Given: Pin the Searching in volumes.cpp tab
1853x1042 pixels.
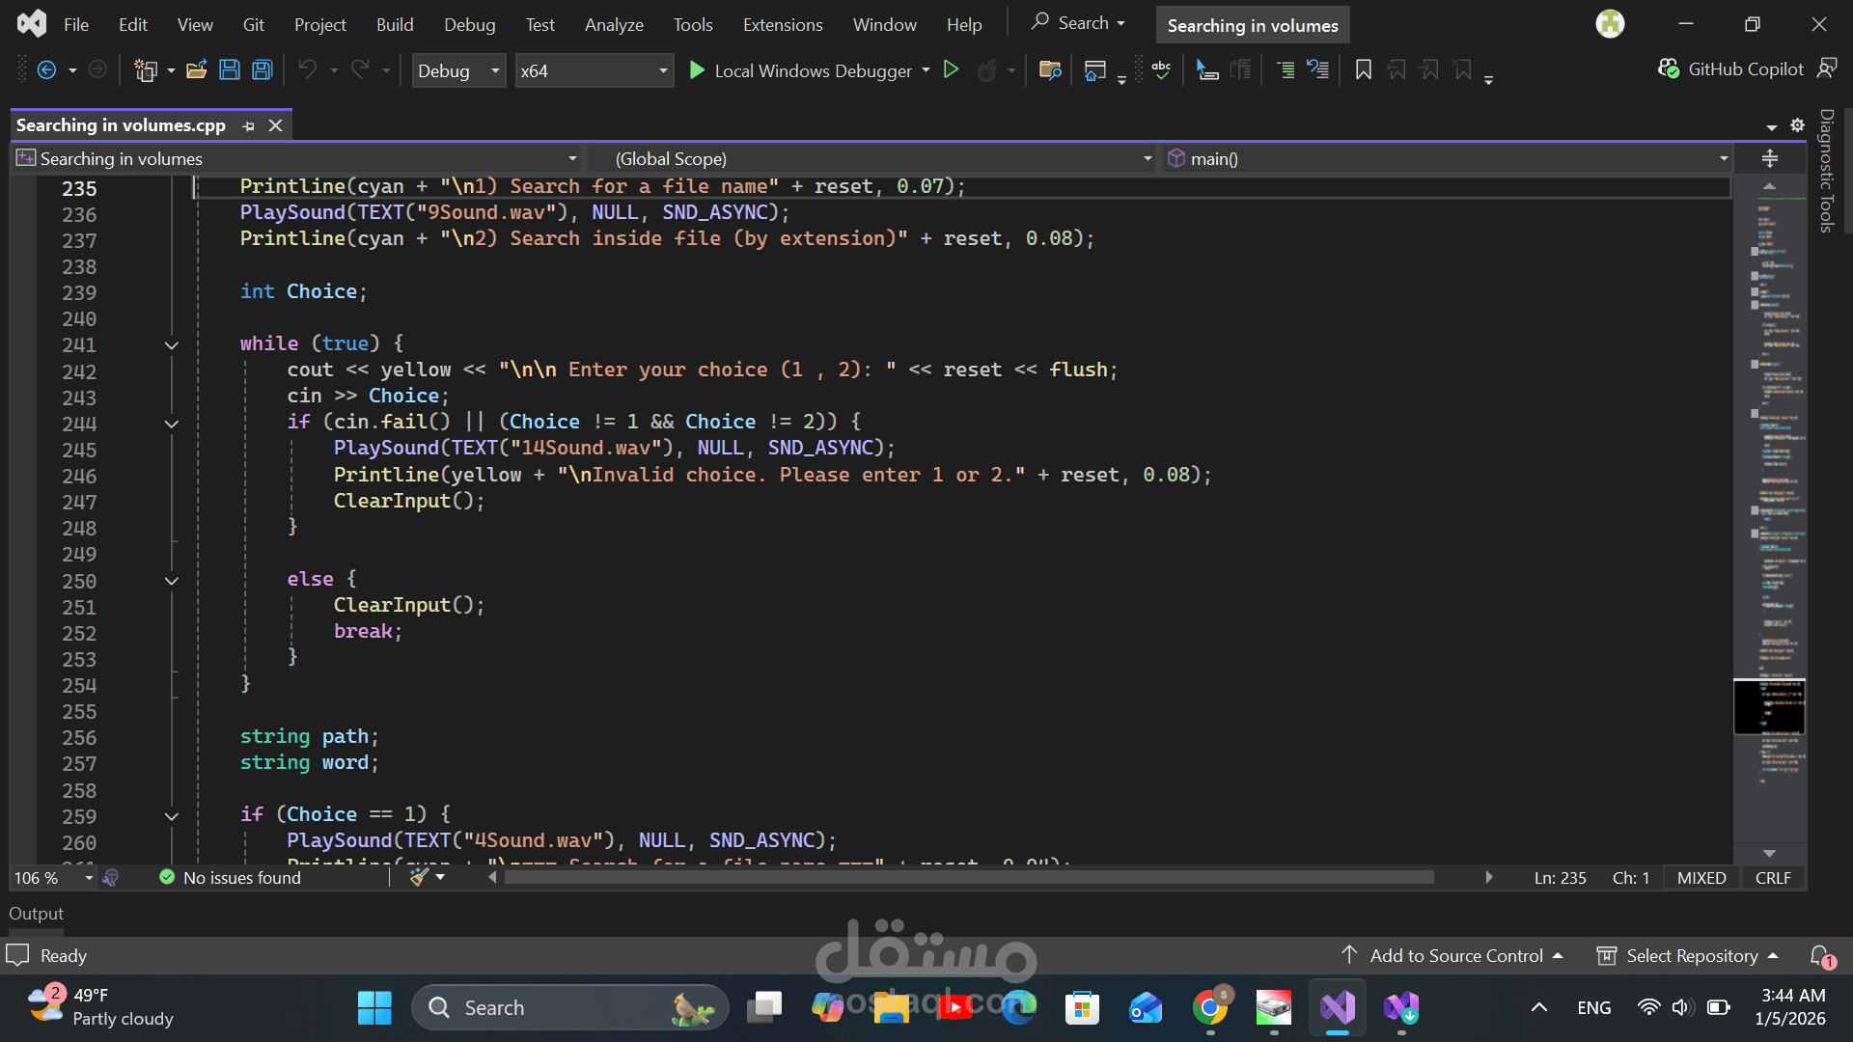Looking at the screenshot, I should 249,125.
